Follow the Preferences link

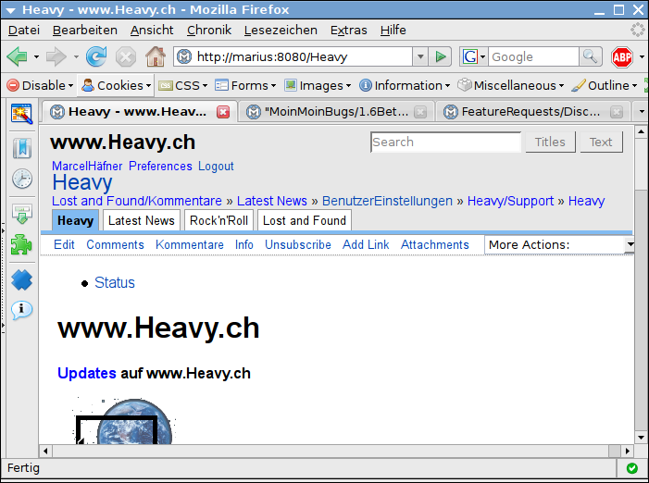click(x=160, y=167)
